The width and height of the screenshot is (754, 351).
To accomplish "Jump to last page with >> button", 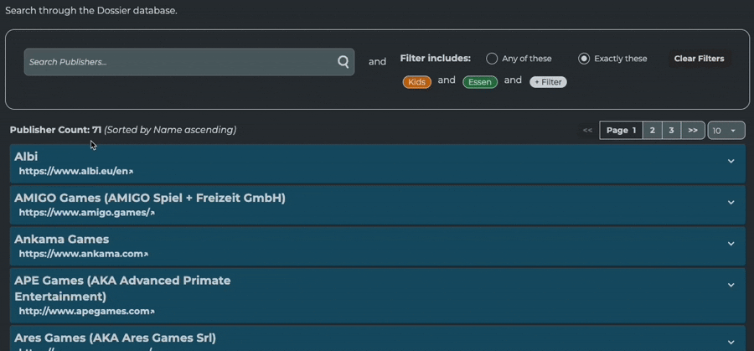I will [x=693, y=131].
